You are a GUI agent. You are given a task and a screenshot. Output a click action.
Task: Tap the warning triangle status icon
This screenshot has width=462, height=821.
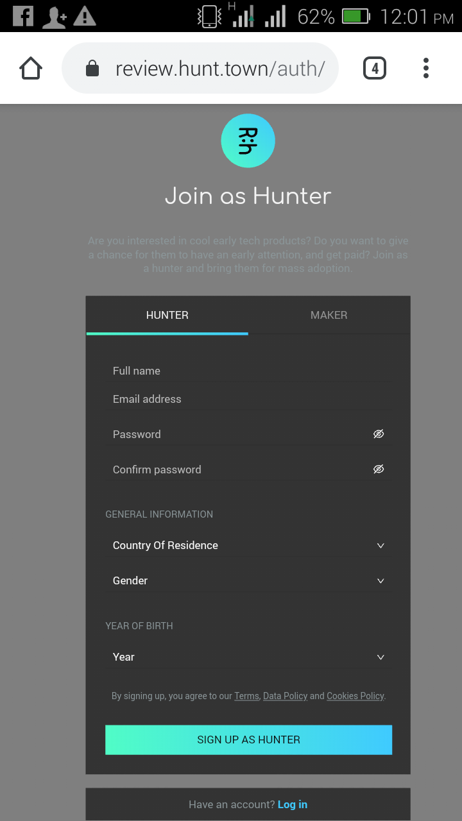[x=85, y=17]
